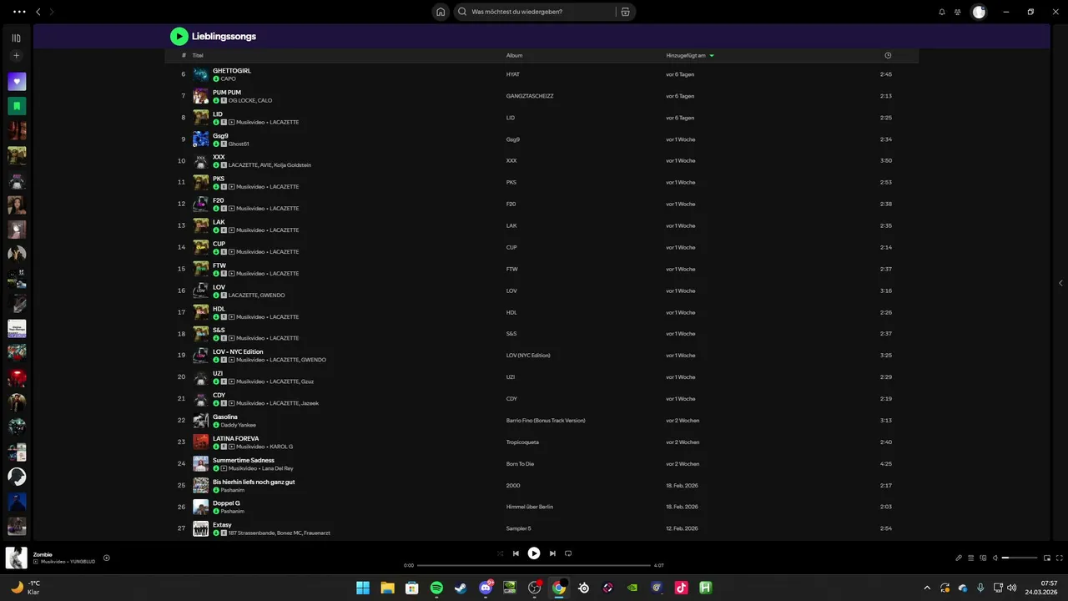
Task: Play the Lieblingssongs playlist with green button
Action: pos(179,36)
